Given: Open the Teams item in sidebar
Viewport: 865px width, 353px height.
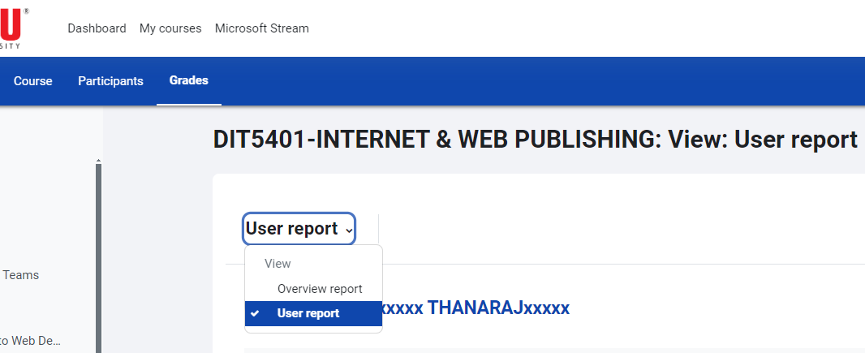Looking at the screenshot, I should (21, 275).
